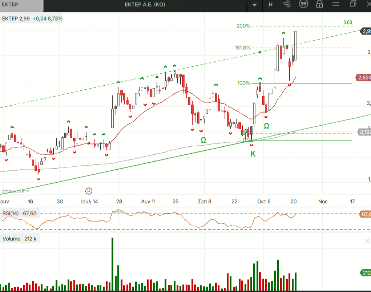Click the red 2,624 moving average price tag
Viewport: 371px width, 292px height.
[363, 77]
